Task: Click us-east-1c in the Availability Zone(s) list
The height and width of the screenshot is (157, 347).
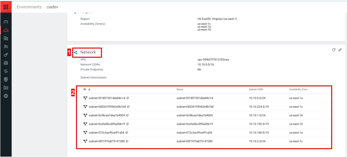Action: (x=204, y=24)
